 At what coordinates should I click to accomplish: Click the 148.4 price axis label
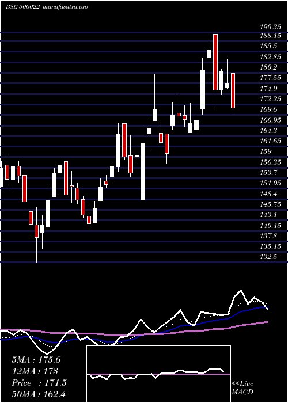(269, 193)
